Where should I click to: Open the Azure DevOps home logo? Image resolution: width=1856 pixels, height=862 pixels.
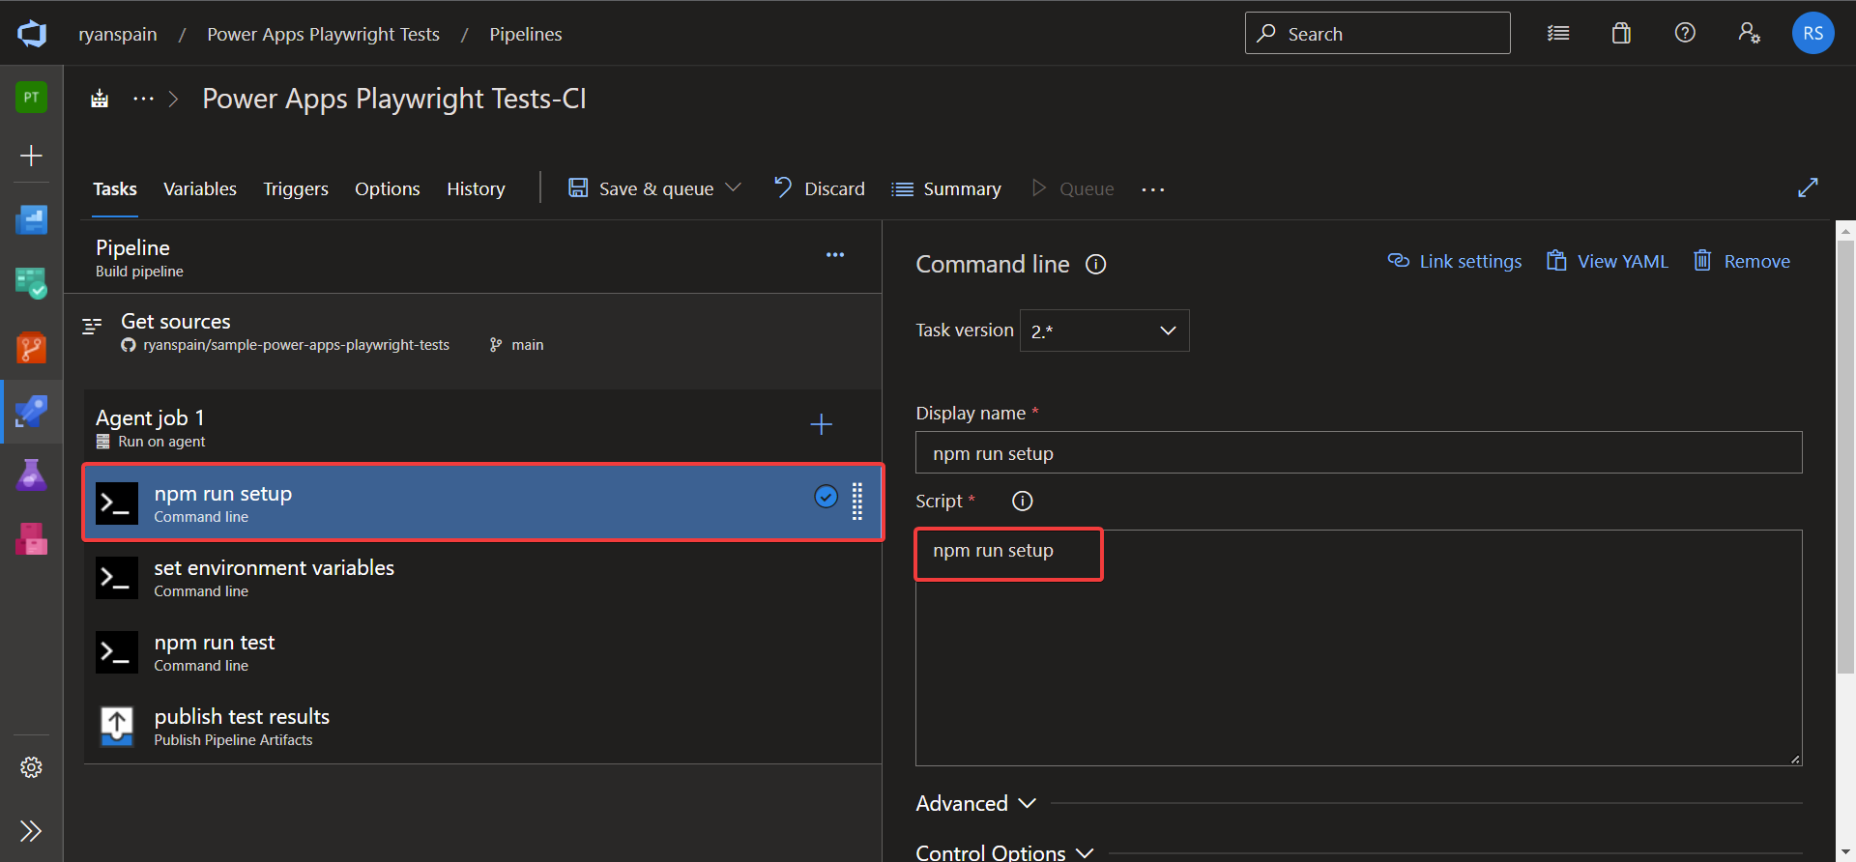pos(32,34)
